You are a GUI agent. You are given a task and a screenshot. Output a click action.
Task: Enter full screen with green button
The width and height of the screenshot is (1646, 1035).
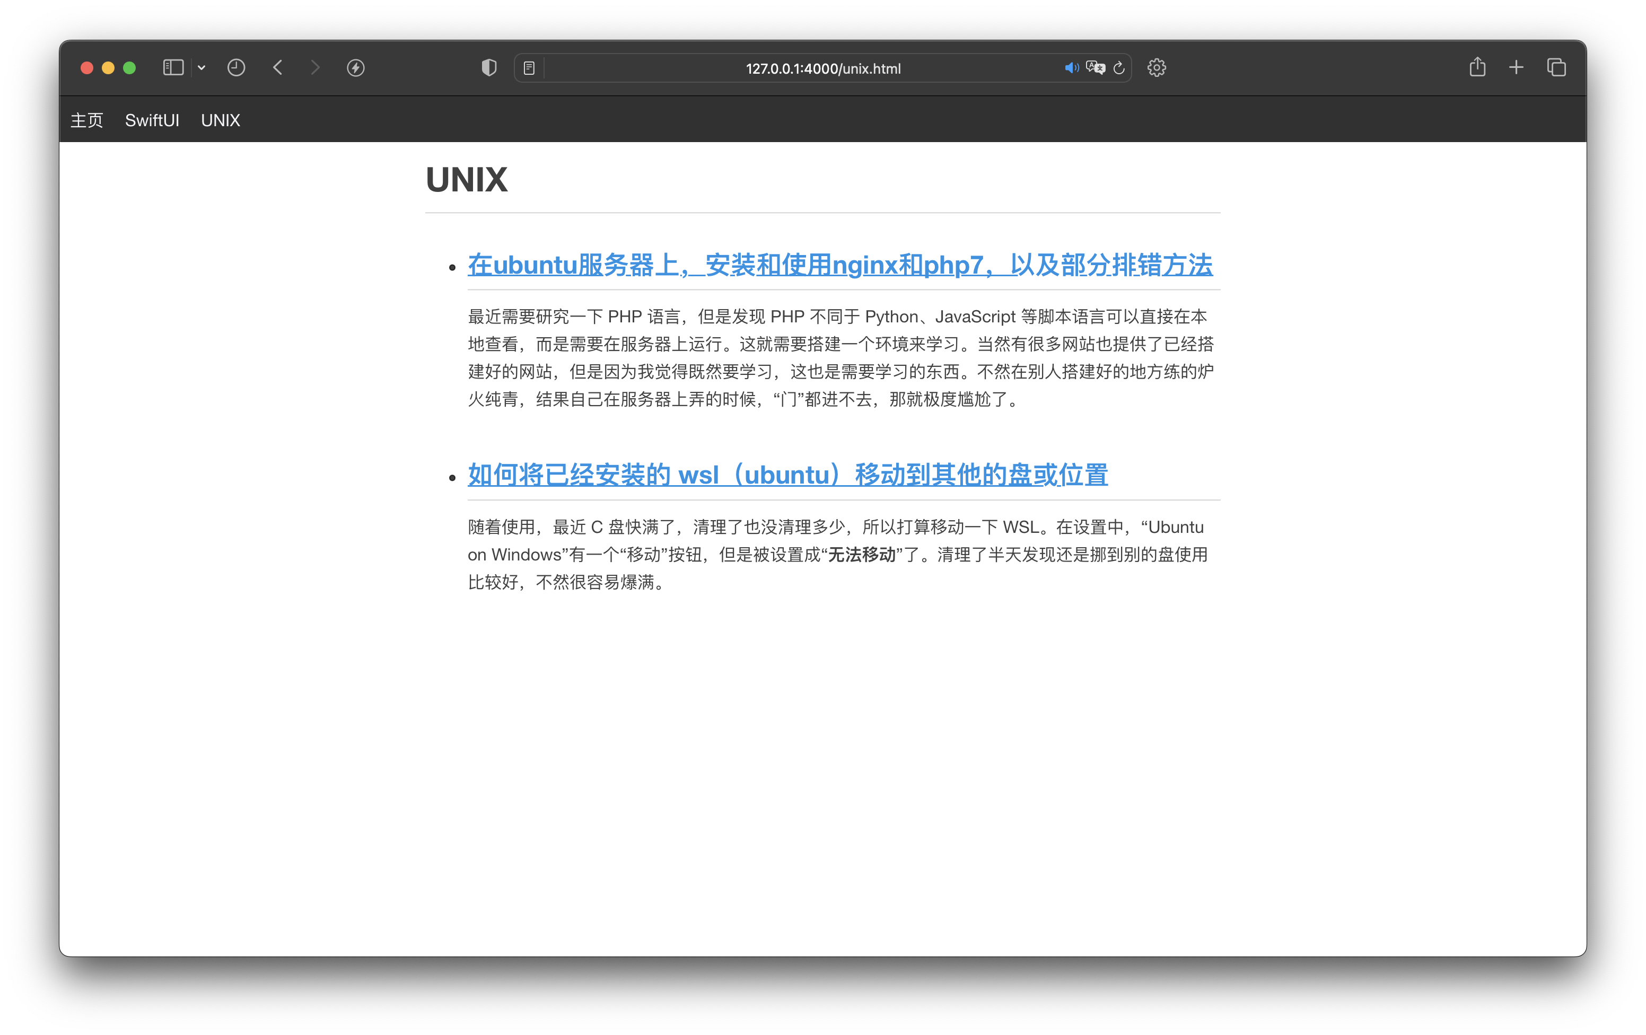point(129,68)
